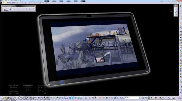This screenshot has height=101, width=182.
Task: Open the File menu
Action: pyautogui.click(x=18, y=3)
